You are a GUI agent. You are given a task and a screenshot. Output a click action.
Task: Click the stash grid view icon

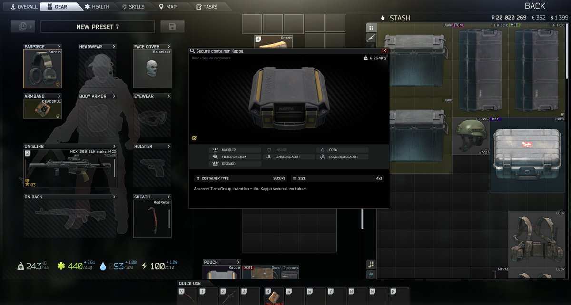371,28
